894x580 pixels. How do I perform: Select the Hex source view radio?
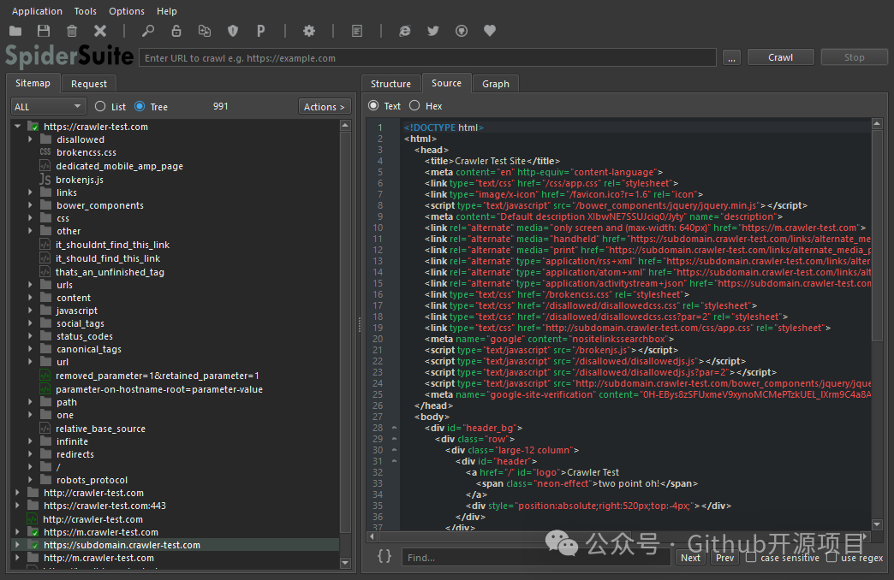414,105
